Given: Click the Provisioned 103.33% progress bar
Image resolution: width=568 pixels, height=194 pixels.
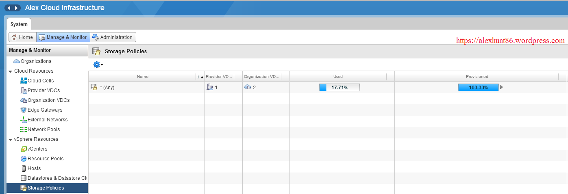Looking at the screenshot, I should (478, 87).
